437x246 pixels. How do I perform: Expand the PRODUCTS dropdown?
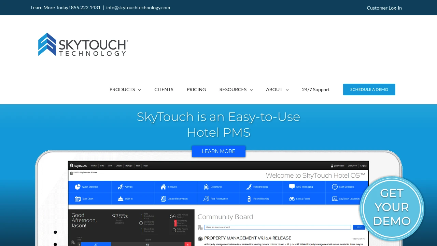point(125,90)
